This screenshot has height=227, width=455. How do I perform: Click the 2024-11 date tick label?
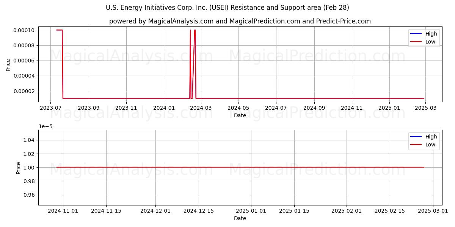pos(352,108)
